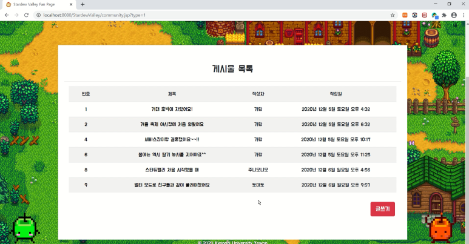Viewport: 469px width, 244px height.
Task: Open the Chrome profile avatar
Action: tap(454, 15)
